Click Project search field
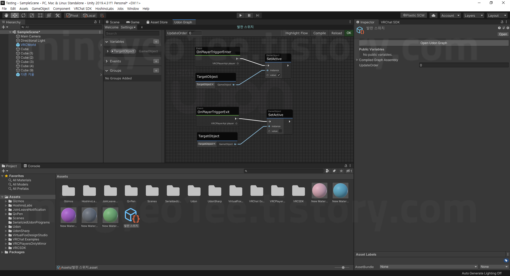Screen dimensions: 510x276 [284, 171]
